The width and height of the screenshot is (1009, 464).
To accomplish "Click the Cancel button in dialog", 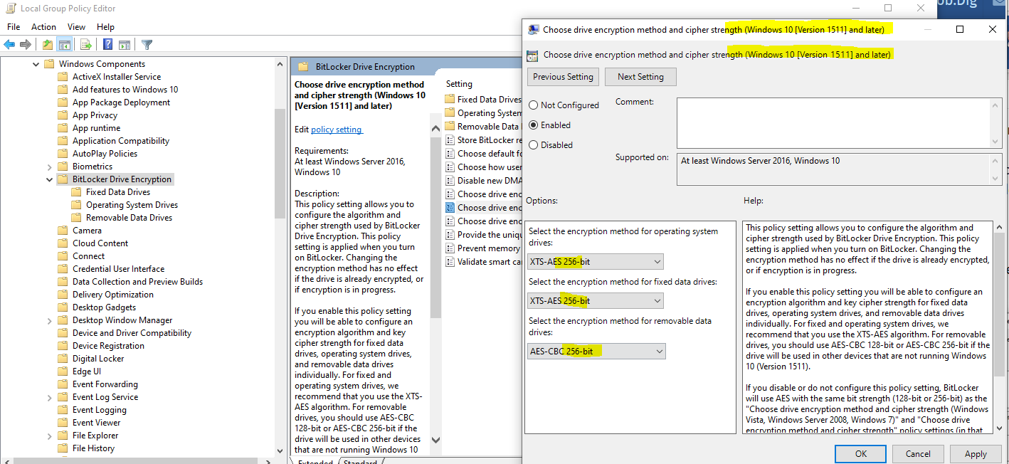I will click(918, 454).
